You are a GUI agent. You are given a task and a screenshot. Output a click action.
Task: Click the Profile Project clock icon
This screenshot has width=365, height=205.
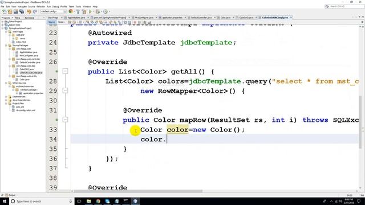point(106,11)
